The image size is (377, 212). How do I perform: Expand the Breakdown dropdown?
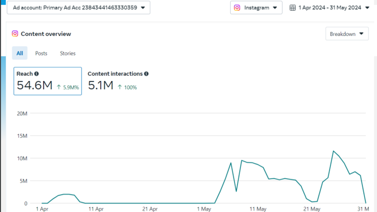[x=346, y=34]
